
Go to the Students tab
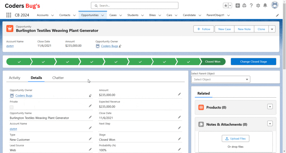133,15
